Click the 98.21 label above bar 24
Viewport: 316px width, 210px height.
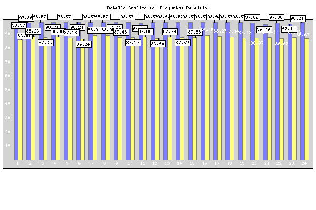[298, 19]
